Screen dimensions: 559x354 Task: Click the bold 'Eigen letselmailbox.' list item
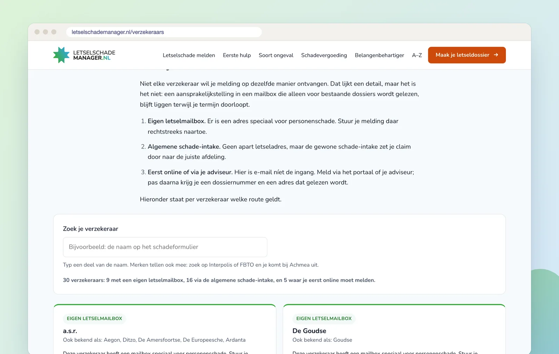pyautogui.click(x=176, y=121)
